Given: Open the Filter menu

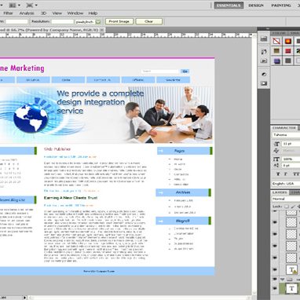Looking at the screenshot, I should click(x=8, y=13).
